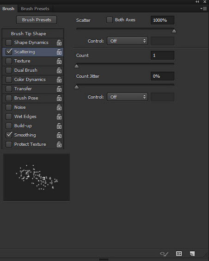Enable the Dual Brush checkbox
Viewport: 209px width, 261px height.
[x=9, y=70]
